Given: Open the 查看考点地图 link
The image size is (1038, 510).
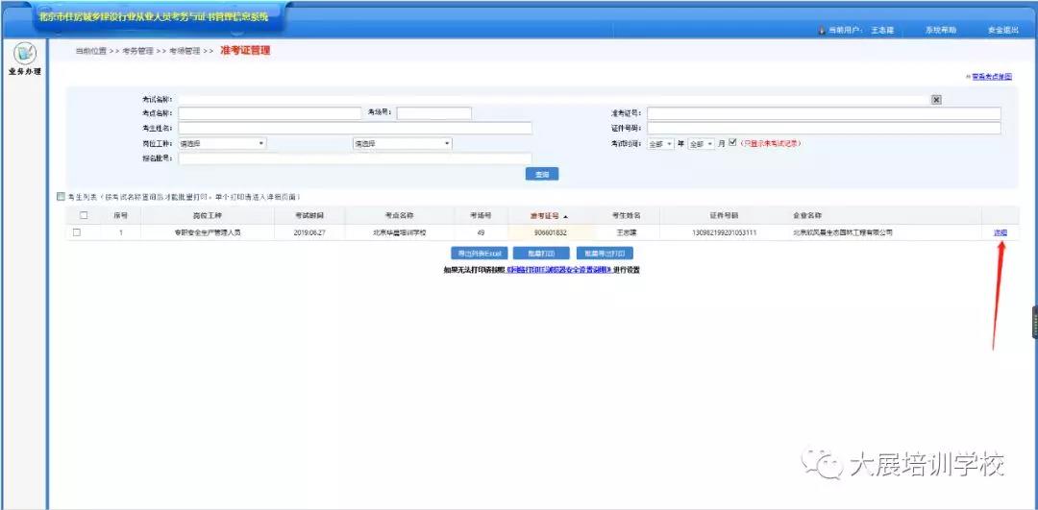Looking at the screenshot, I should coord(989,77).
